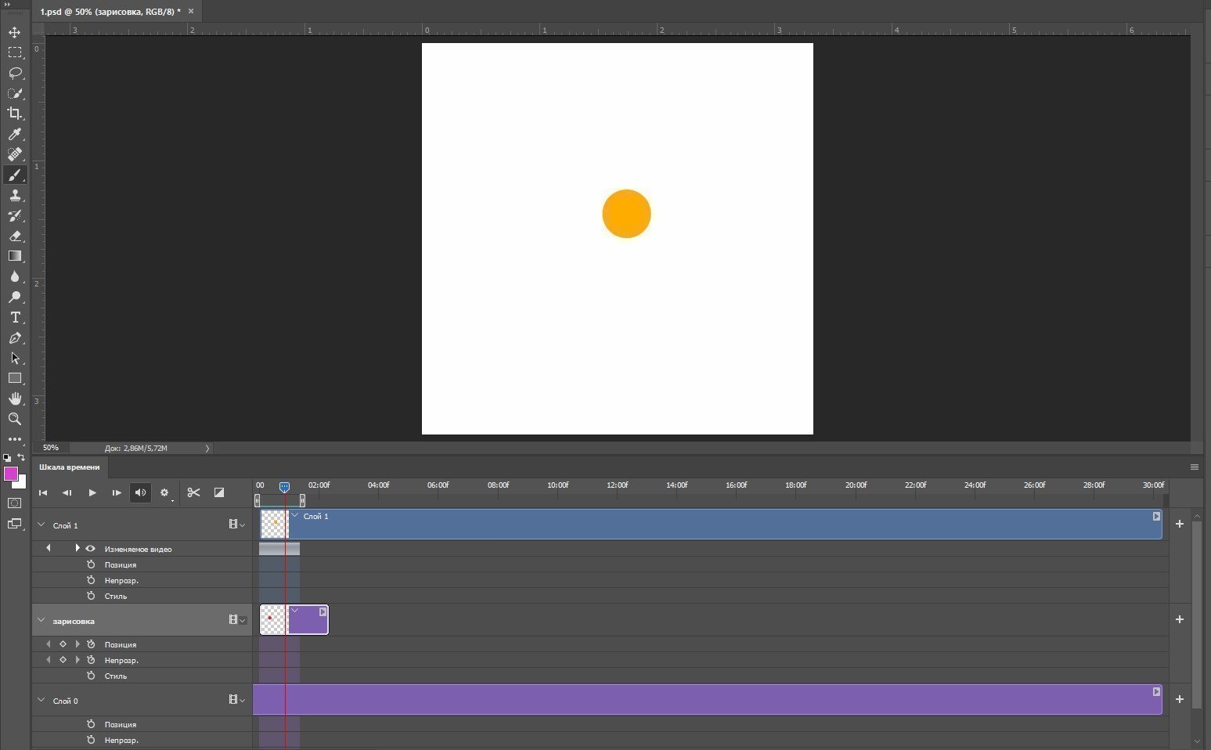Image resolution: width=1211 pixels, height=750 pixels.
Task: Select the Eyedropper tool
Action: (15, 134)
